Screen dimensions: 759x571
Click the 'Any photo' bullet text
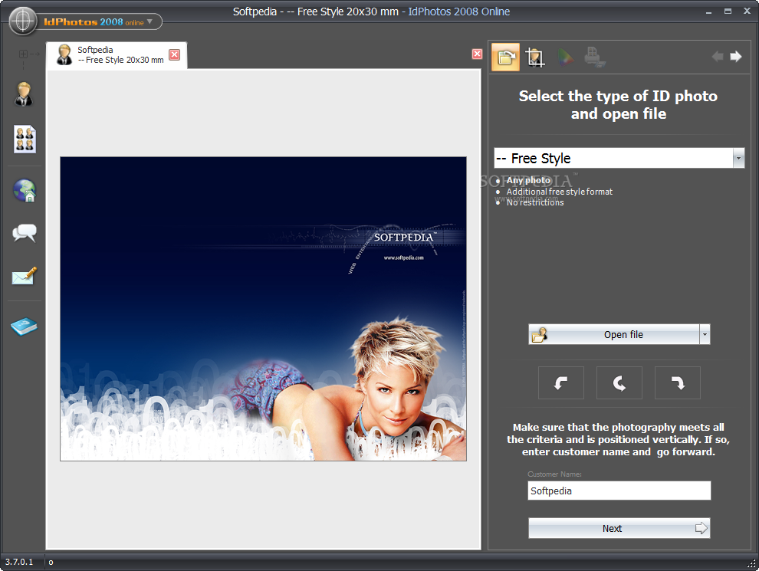point(528,180)
